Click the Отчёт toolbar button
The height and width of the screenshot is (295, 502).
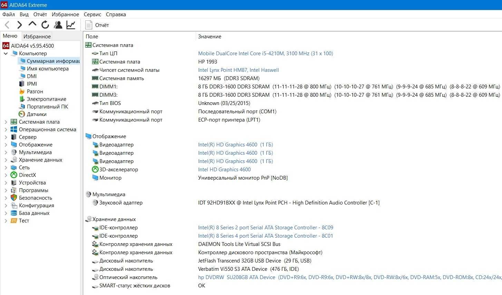[x=97, y=25]
